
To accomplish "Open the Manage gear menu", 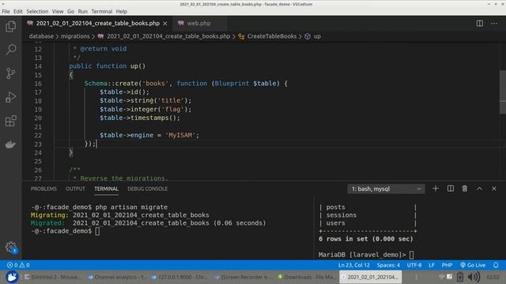I will click(x=10, y=247).
